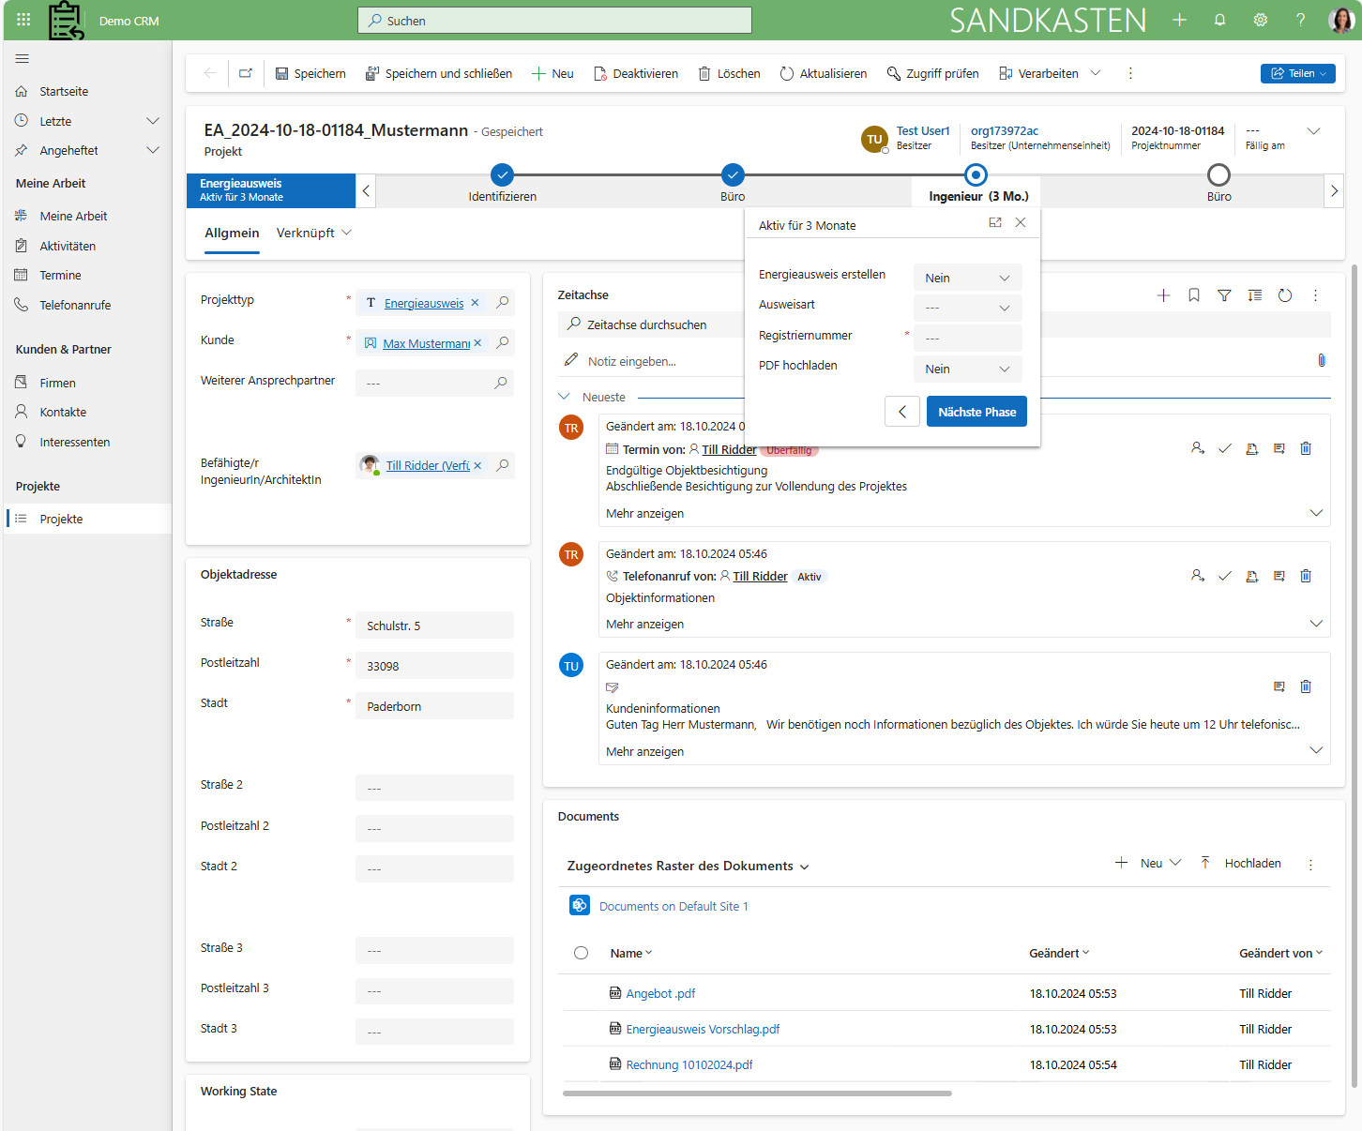Image resolution: width=1362 pixels, height=1131 pixels.
Task: Remove Max Mustermann from Kunde field
Action: tap(477, 343)
